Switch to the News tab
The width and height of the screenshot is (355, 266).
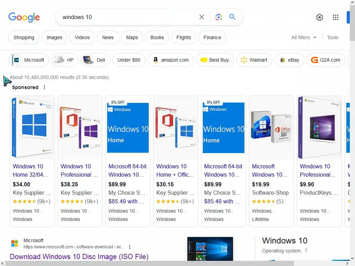pyautogui.click(x=108, y=37)
